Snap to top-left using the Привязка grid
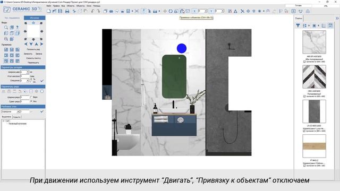 pyautogui.click(x=6, y=49)
